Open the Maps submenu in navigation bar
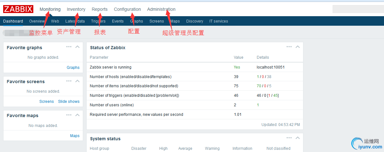Viewport: 384px width, 152px height. point(175,21)
